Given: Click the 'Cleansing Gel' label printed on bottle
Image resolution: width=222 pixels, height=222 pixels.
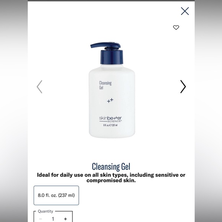Looking at the screenshot, I should point(105,85).
